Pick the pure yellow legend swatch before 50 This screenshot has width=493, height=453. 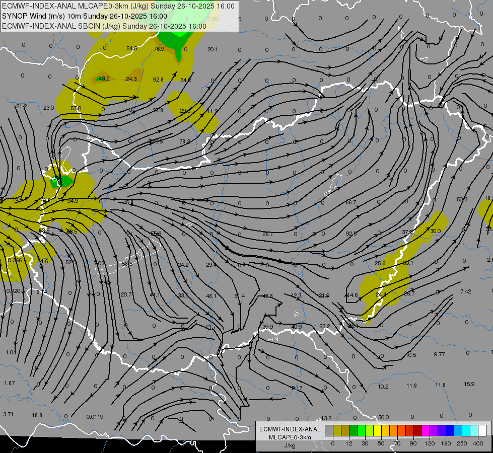pos(377,430)
